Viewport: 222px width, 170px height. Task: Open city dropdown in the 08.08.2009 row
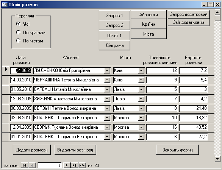click(x=141, y=108)
